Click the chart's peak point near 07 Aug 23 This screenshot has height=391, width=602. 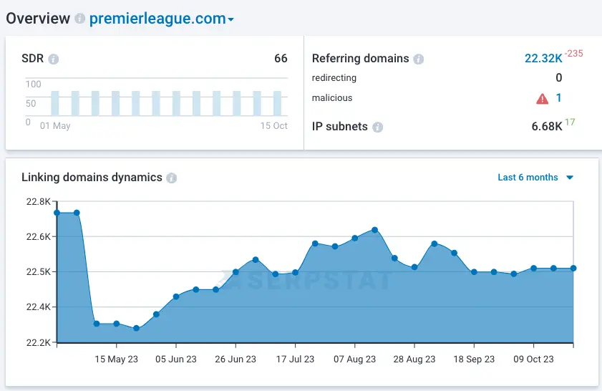click(x=375, y=230)
